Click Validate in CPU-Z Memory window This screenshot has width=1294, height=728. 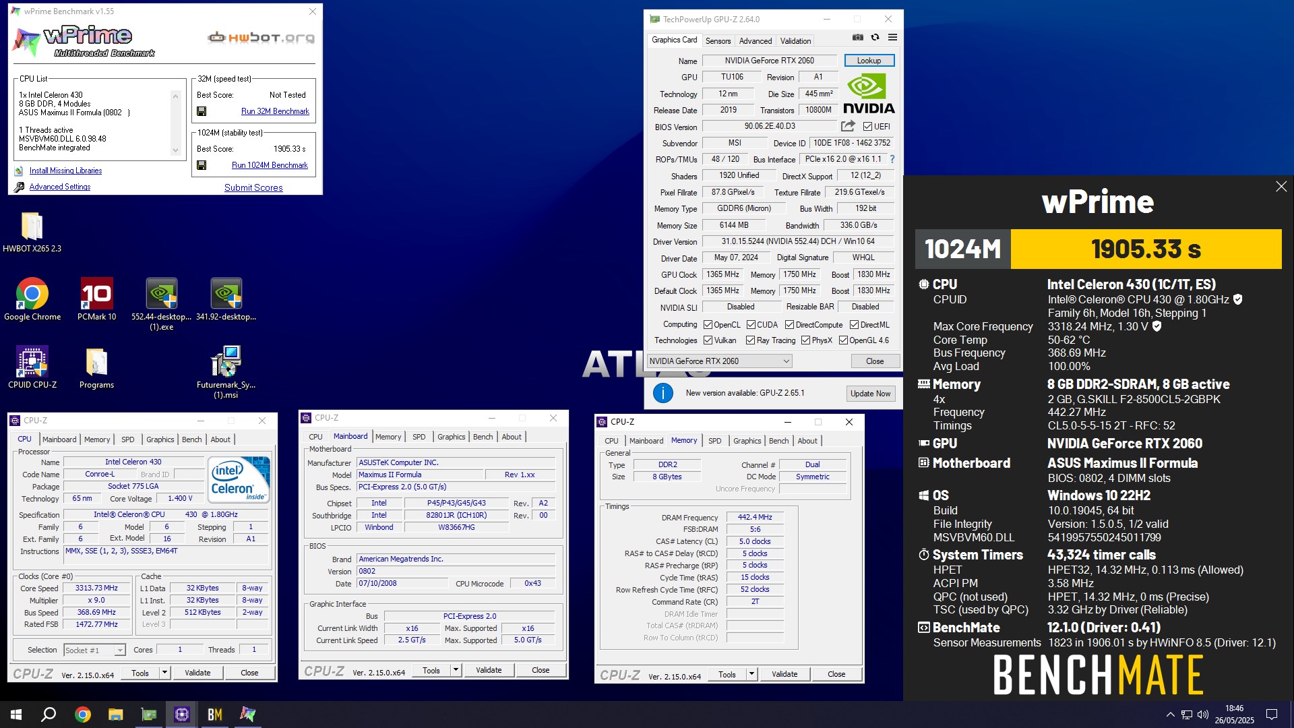pyautogui.click(x=784, y=674)
